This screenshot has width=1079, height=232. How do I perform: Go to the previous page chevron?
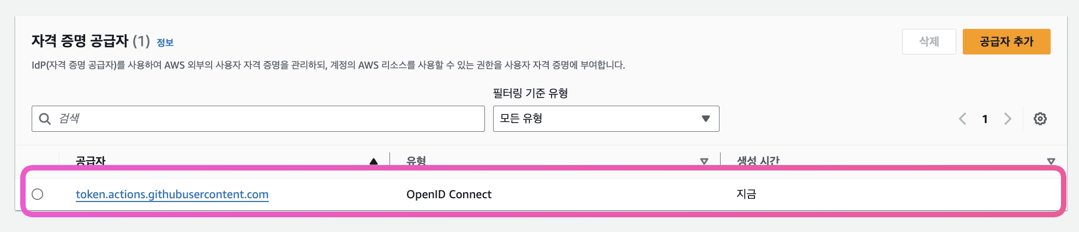point(963,119)
